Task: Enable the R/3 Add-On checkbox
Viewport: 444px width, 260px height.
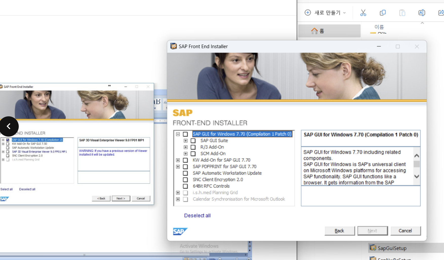Action: pos(193,147)
